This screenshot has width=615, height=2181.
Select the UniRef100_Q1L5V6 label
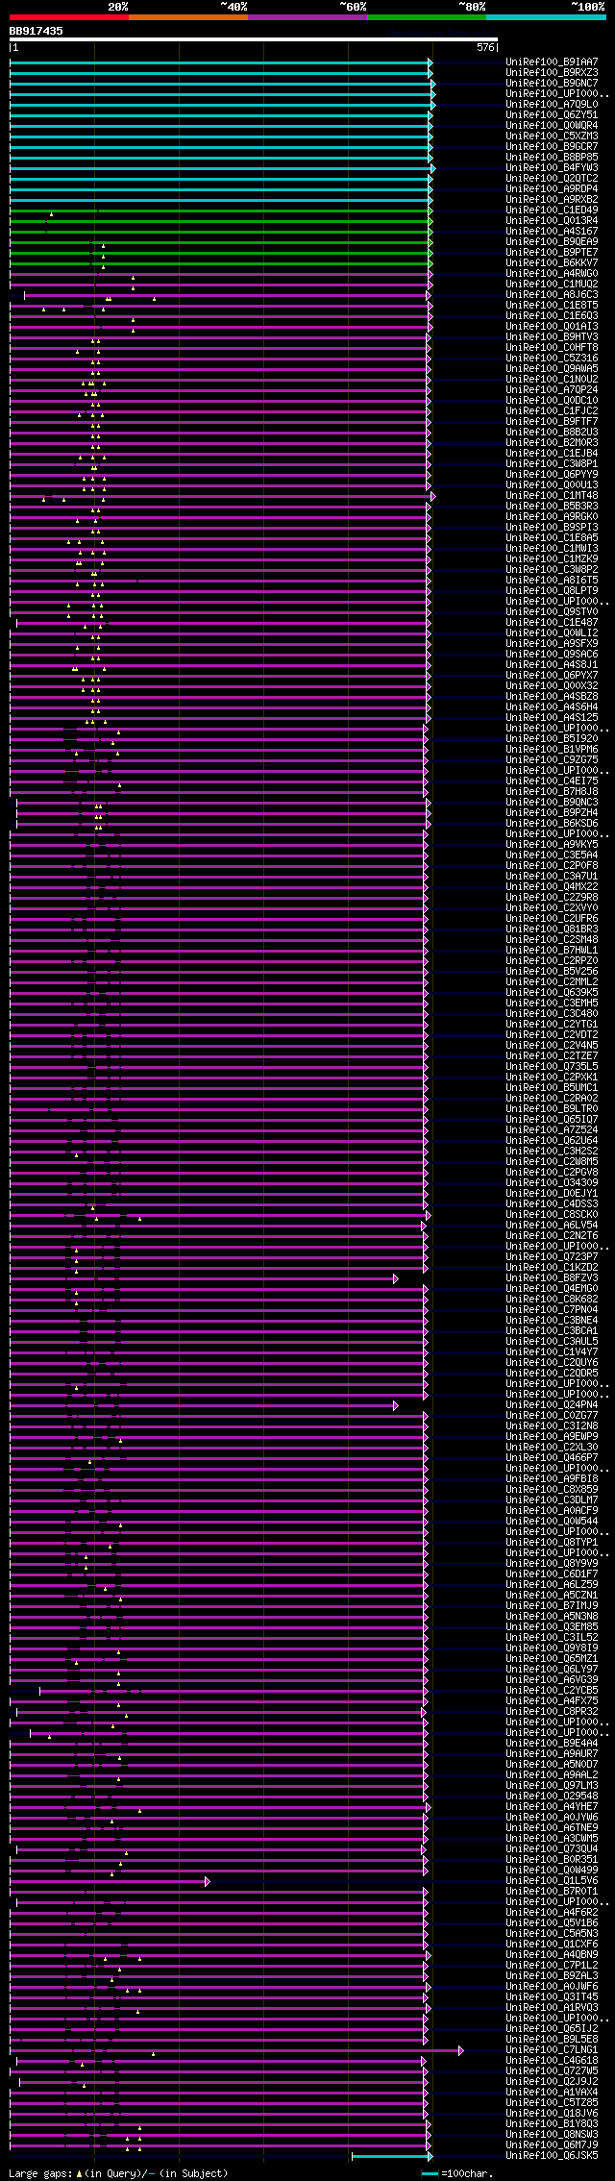552,1880
